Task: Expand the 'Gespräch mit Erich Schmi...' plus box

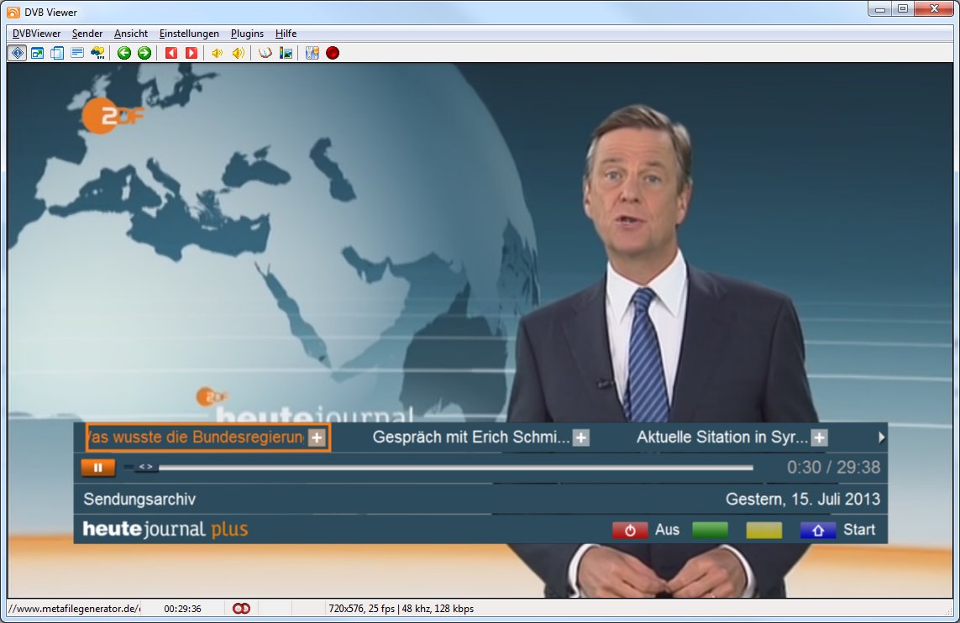Action: [580, 437]
